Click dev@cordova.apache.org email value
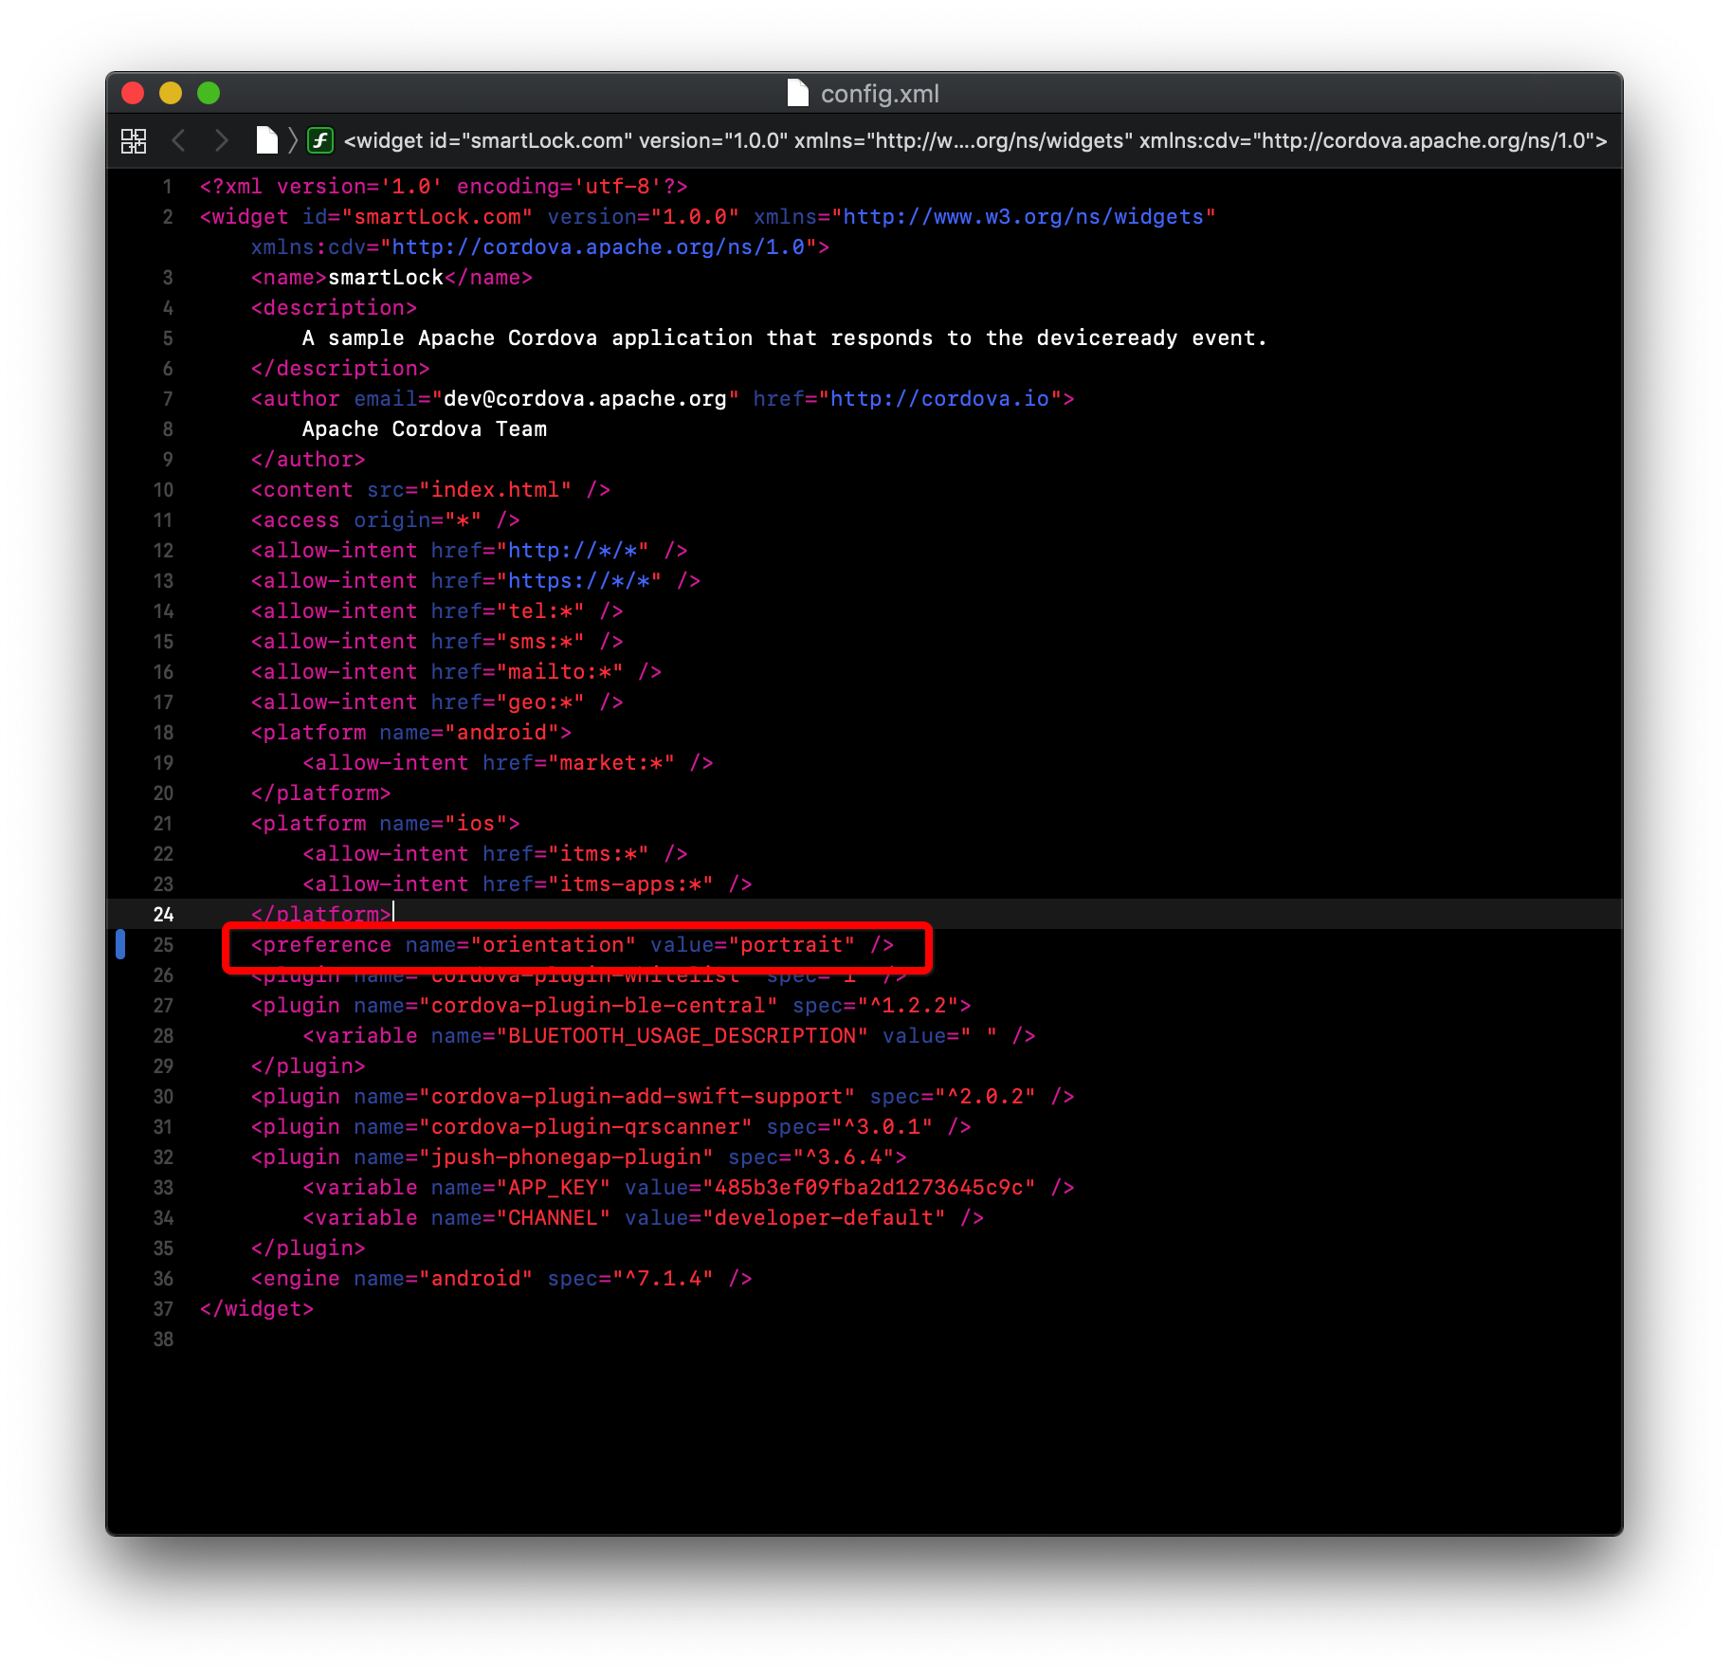Image resolution: width=1729 pixels, height=1676 pixels. coord(585,399)
